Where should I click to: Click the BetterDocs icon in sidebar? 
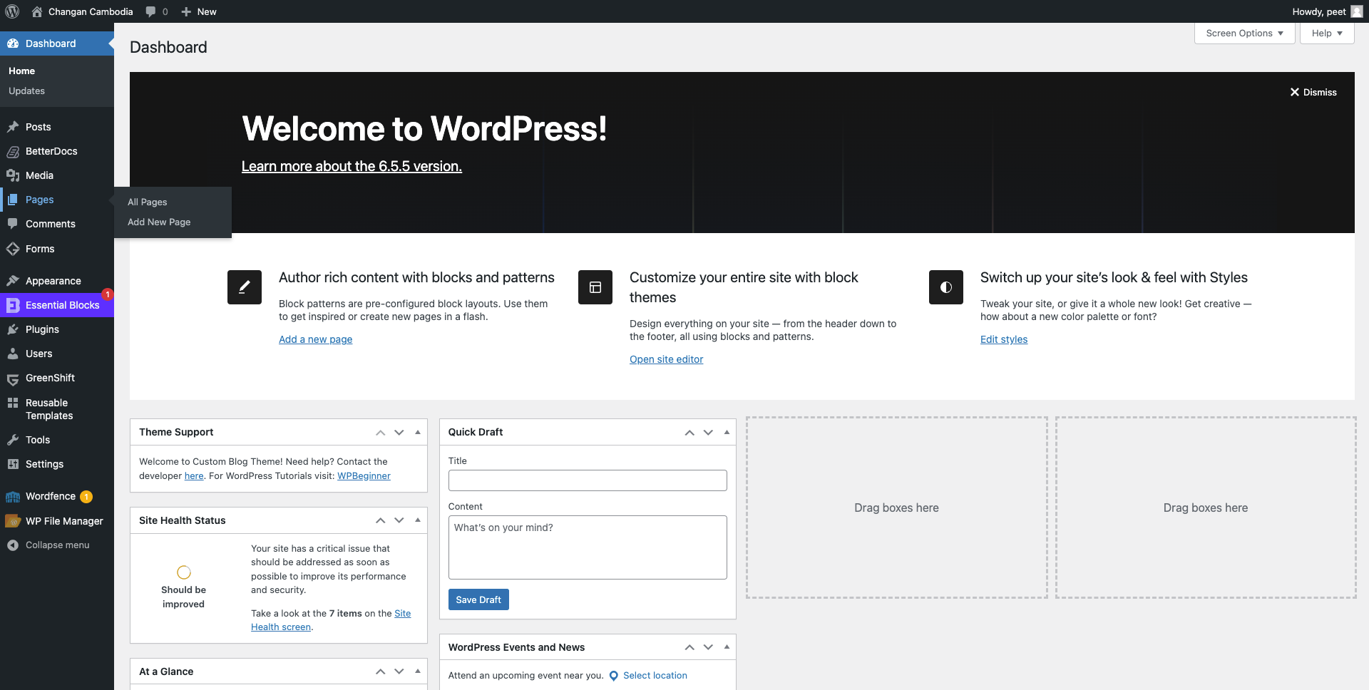[13, 151]
